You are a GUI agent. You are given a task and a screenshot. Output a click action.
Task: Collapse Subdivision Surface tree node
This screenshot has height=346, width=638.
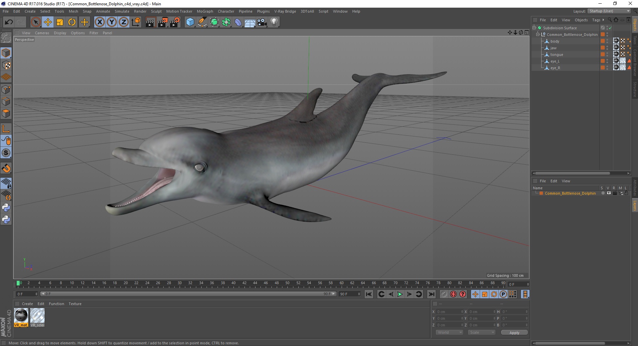pos(534,28)
